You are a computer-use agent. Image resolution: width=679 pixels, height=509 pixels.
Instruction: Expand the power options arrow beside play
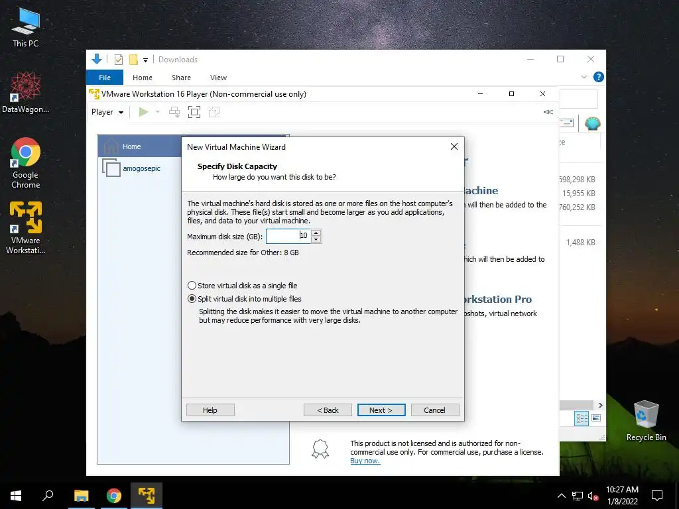tap(158, 112)
